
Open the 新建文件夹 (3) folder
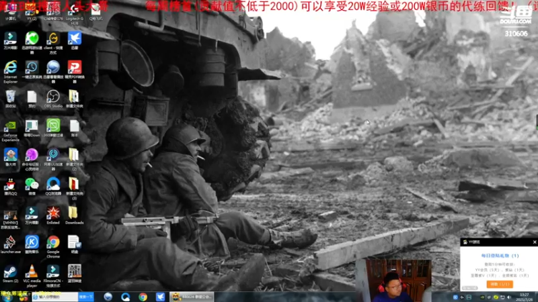click(75, 189)
